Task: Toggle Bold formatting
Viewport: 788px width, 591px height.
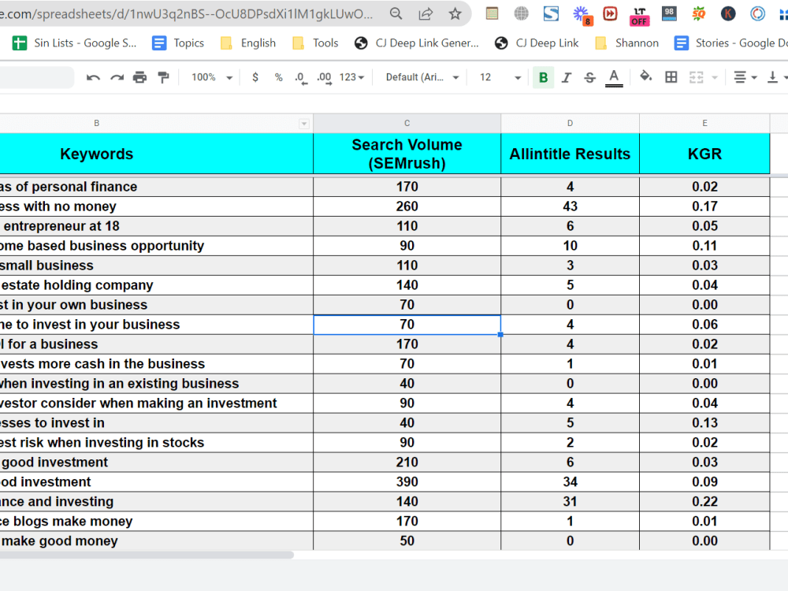Action: (543, 77)
